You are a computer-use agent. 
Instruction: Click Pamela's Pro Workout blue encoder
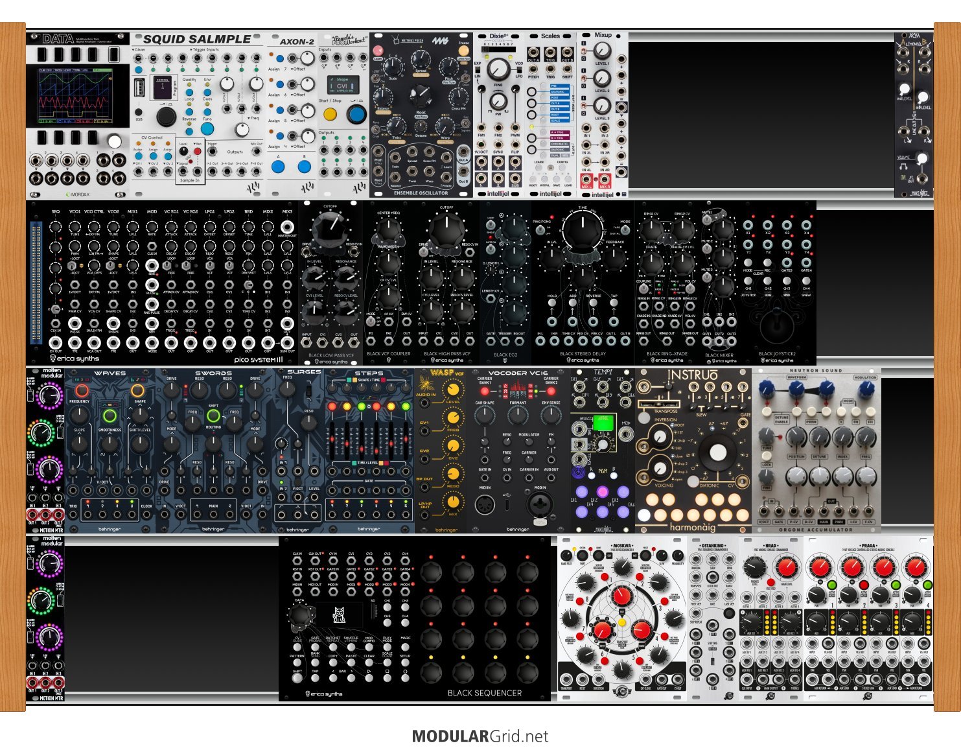[x=356, y=115]
